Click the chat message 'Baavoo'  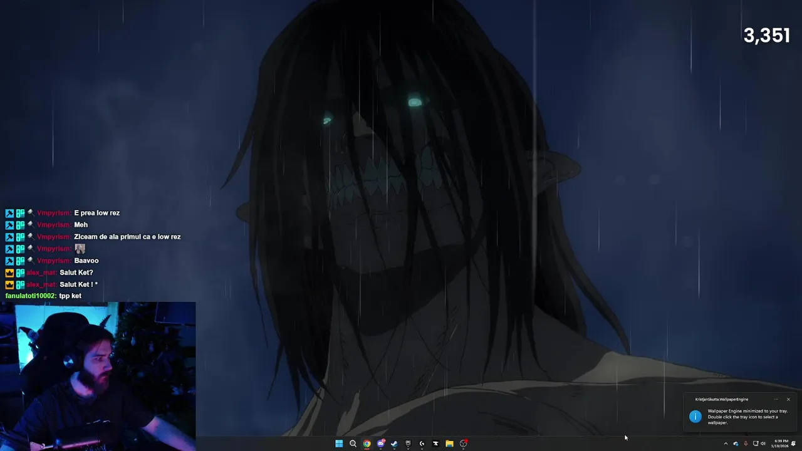(x=86, y=261)
